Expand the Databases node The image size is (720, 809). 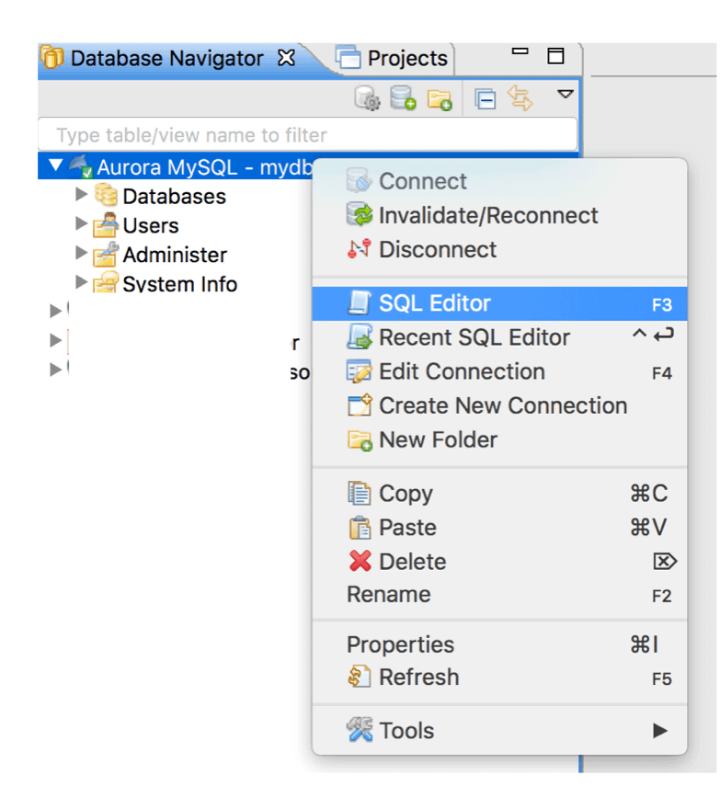[81, 195]
